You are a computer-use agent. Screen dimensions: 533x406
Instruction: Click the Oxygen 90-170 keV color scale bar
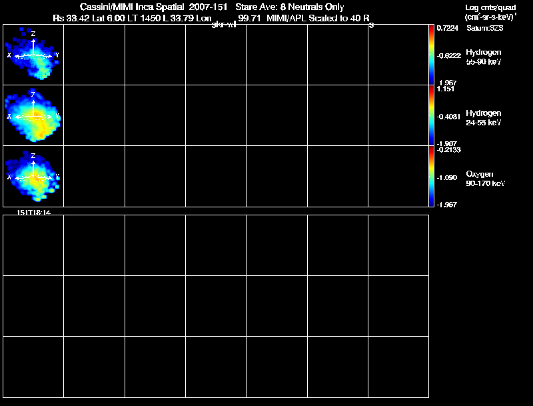pos(431,176)
